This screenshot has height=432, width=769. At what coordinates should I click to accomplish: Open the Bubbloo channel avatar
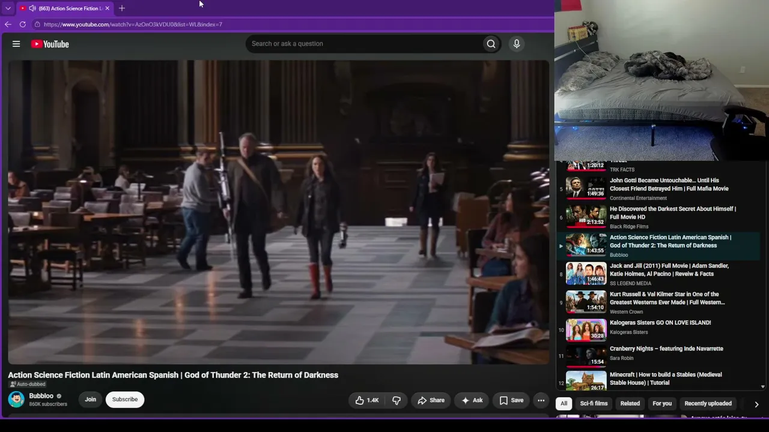click(16, 400)
